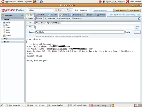Open the Trash folder

(x=7, y=32)
